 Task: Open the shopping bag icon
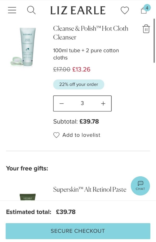(x=144, y=11)
